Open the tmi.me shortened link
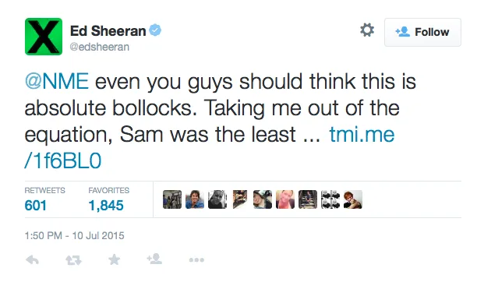This screenshot has height=289, width=484. pyautogui.click(x=210, y=148)
